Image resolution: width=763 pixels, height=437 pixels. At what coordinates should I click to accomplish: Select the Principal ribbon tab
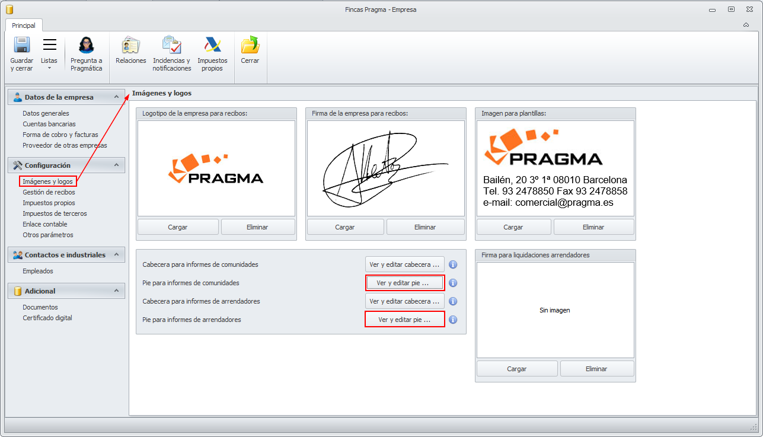tap(24, 25)
